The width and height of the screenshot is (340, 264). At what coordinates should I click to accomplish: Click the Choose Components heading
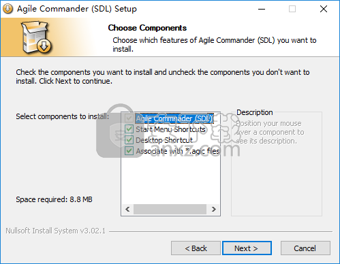pos(147,28)
